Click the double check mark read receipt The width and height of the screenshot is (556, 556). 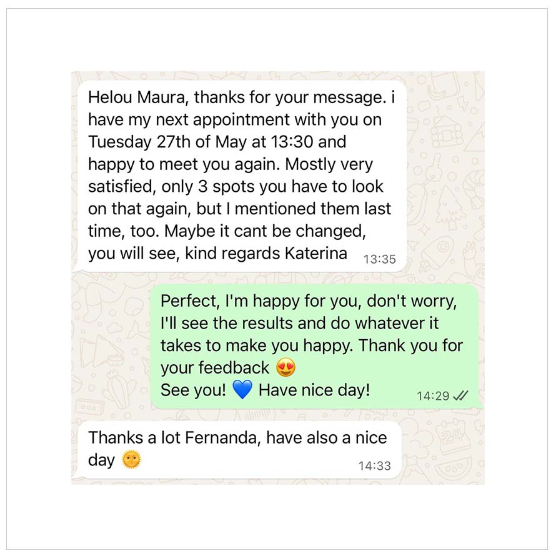[x=460, y=395]
